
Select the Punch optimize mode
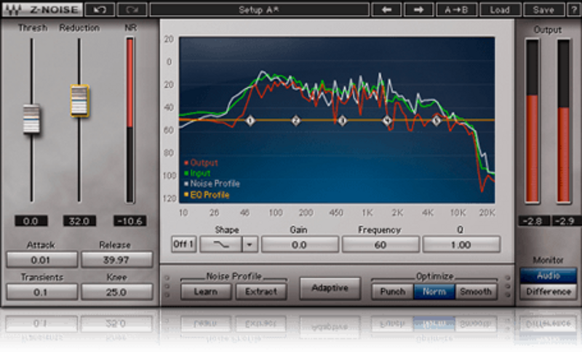click(393, 292)
